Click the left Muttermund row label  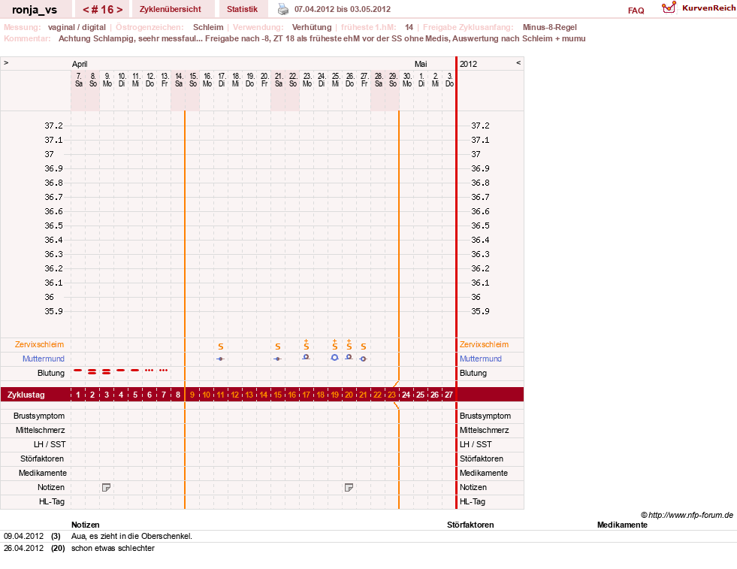click(44, 359)
